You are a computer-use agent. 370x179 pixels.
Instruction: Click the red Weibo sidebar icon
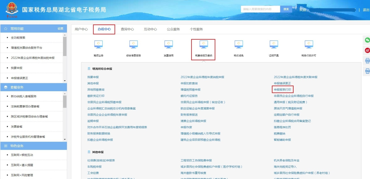pyautogui.click(x=367, y=51)
